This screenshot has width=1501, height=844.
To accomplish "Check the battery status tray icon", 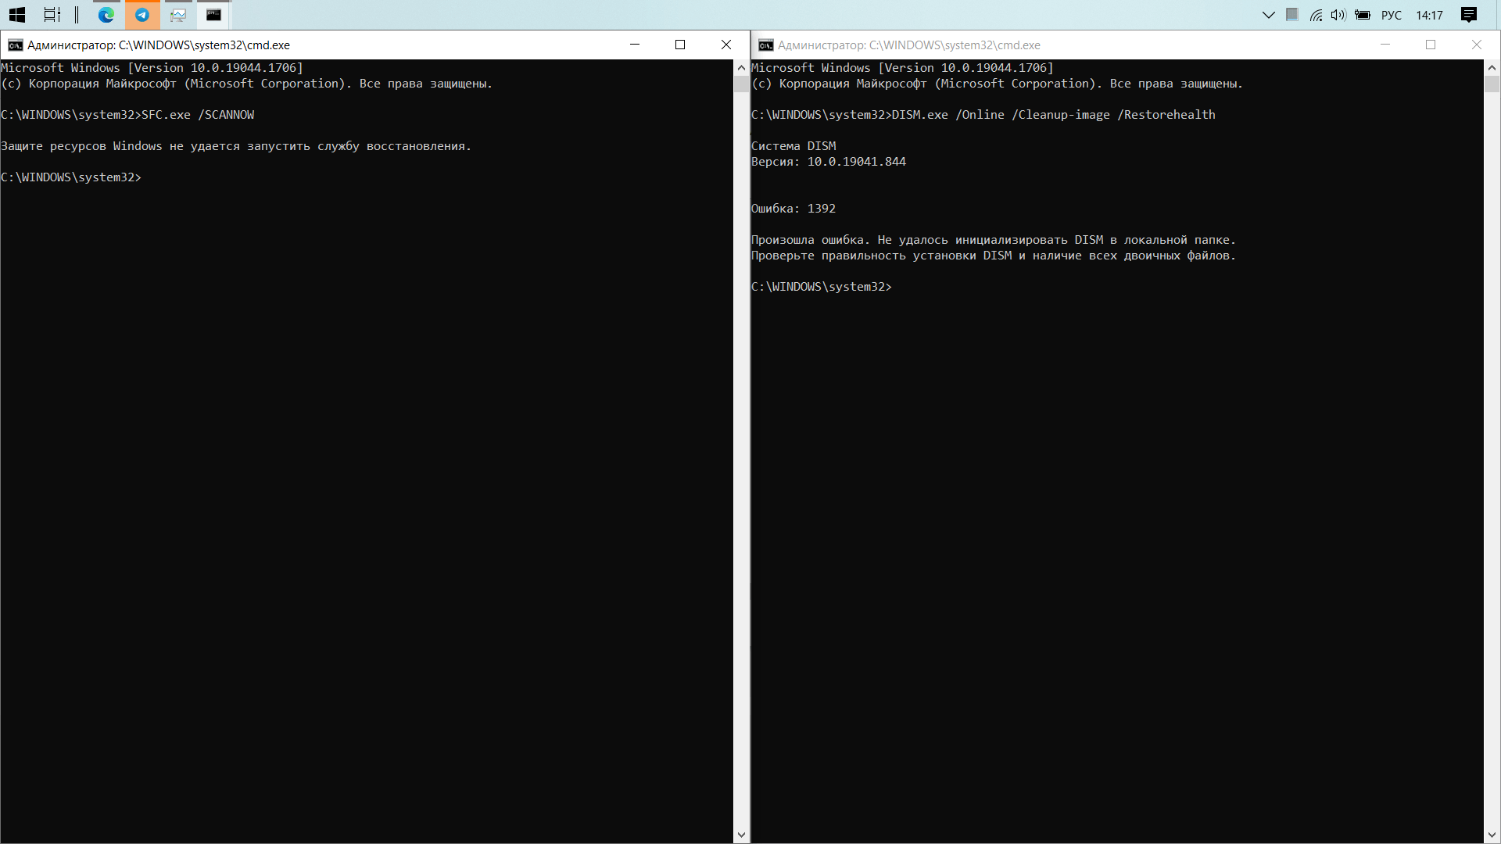I will click(x=1363, y=15).
